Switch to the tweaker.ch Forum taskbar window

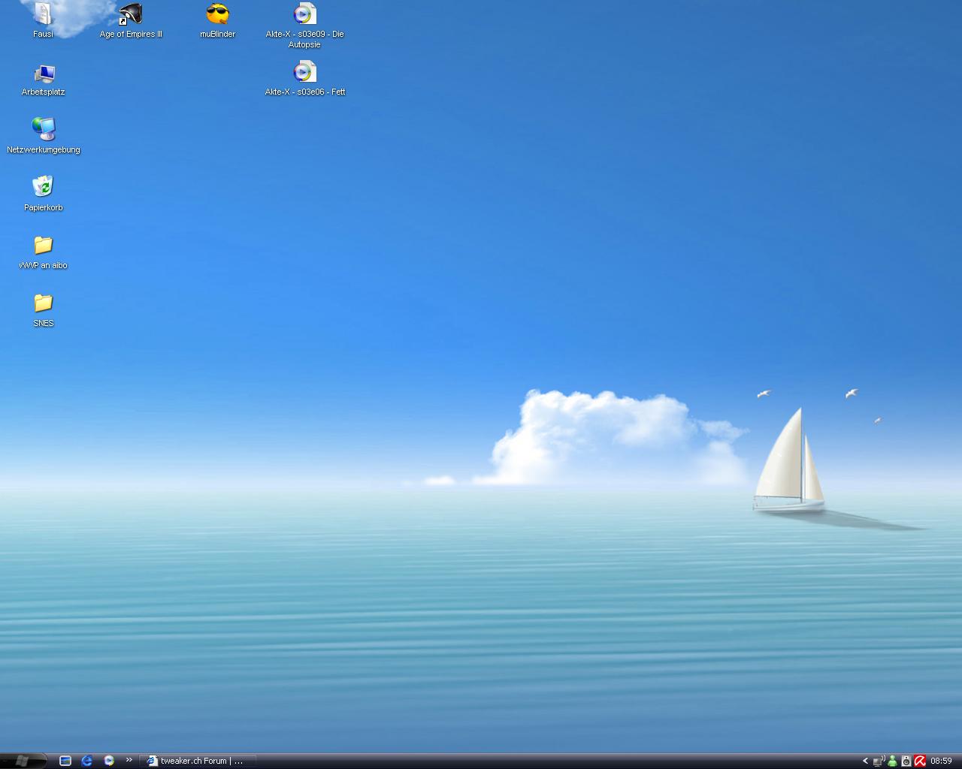198,761
